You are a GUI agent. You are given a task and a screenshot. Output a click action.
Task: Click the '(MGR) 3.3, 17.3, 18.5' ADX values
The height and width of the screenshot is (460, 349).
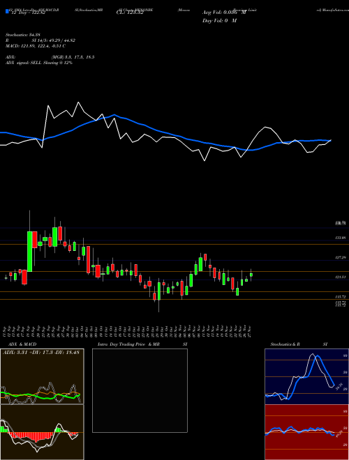73,57
